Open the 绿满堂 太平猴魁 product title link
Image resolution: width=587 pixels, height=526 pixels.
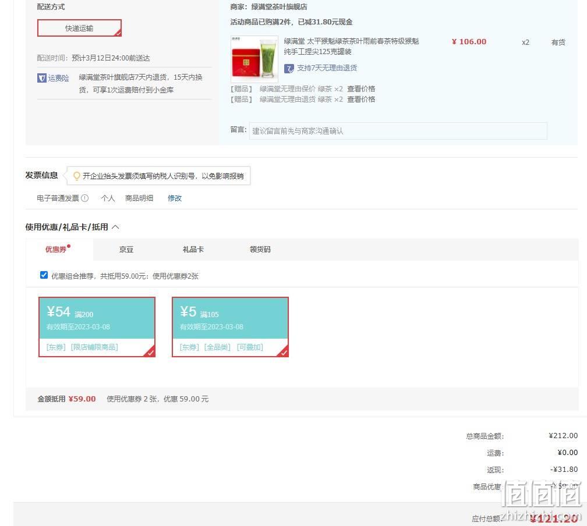pyautogui.click(x=351, y=47)
